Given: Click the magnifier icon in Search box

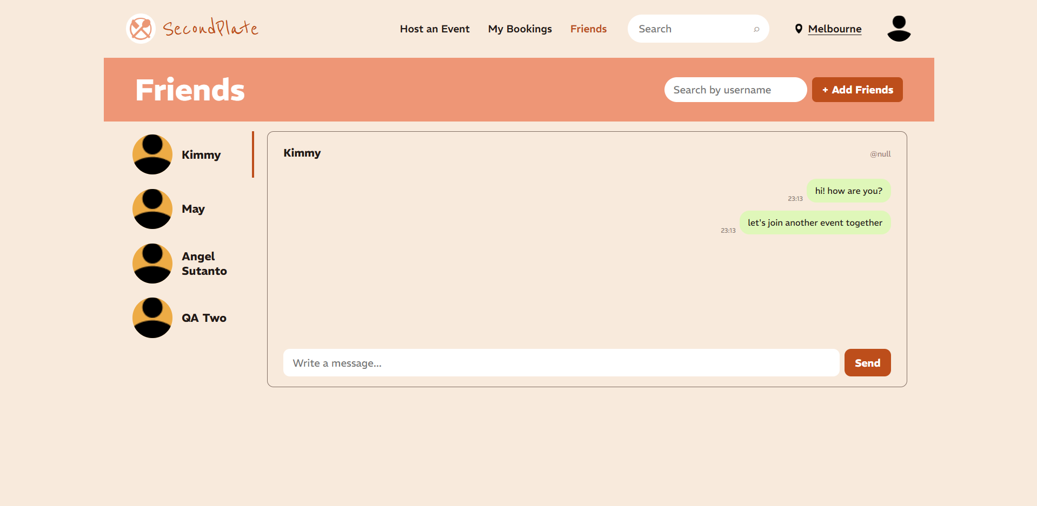Looking at the screenshot, I should click(756, 29).
